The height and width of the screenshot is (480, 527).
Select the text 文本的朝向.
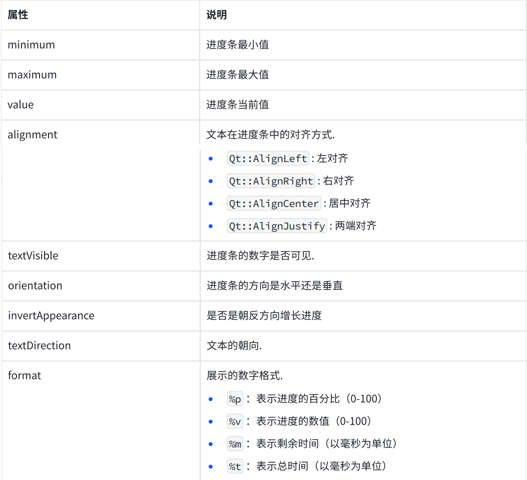coord(234,345)
